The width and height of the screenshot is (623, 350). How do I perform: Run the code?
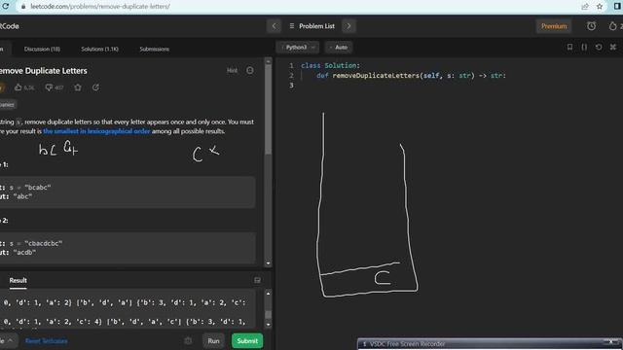213,341
